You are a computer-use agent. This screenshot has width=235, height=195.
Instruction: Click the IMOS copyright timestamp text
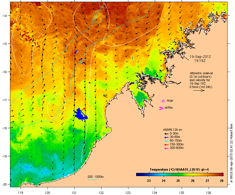(231, 153)
